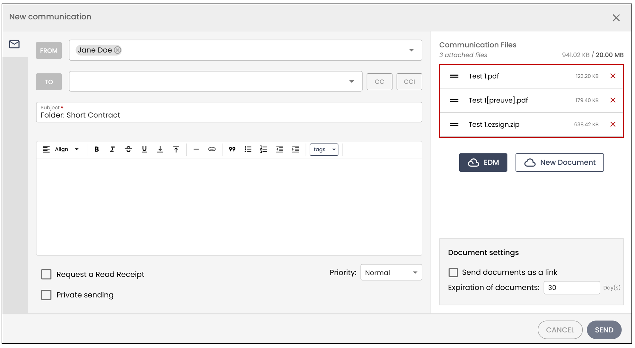Image resolution: width=635 pixels, height=348 pixels.
Task: Open the EDM document picker
Action: (483, 162)
